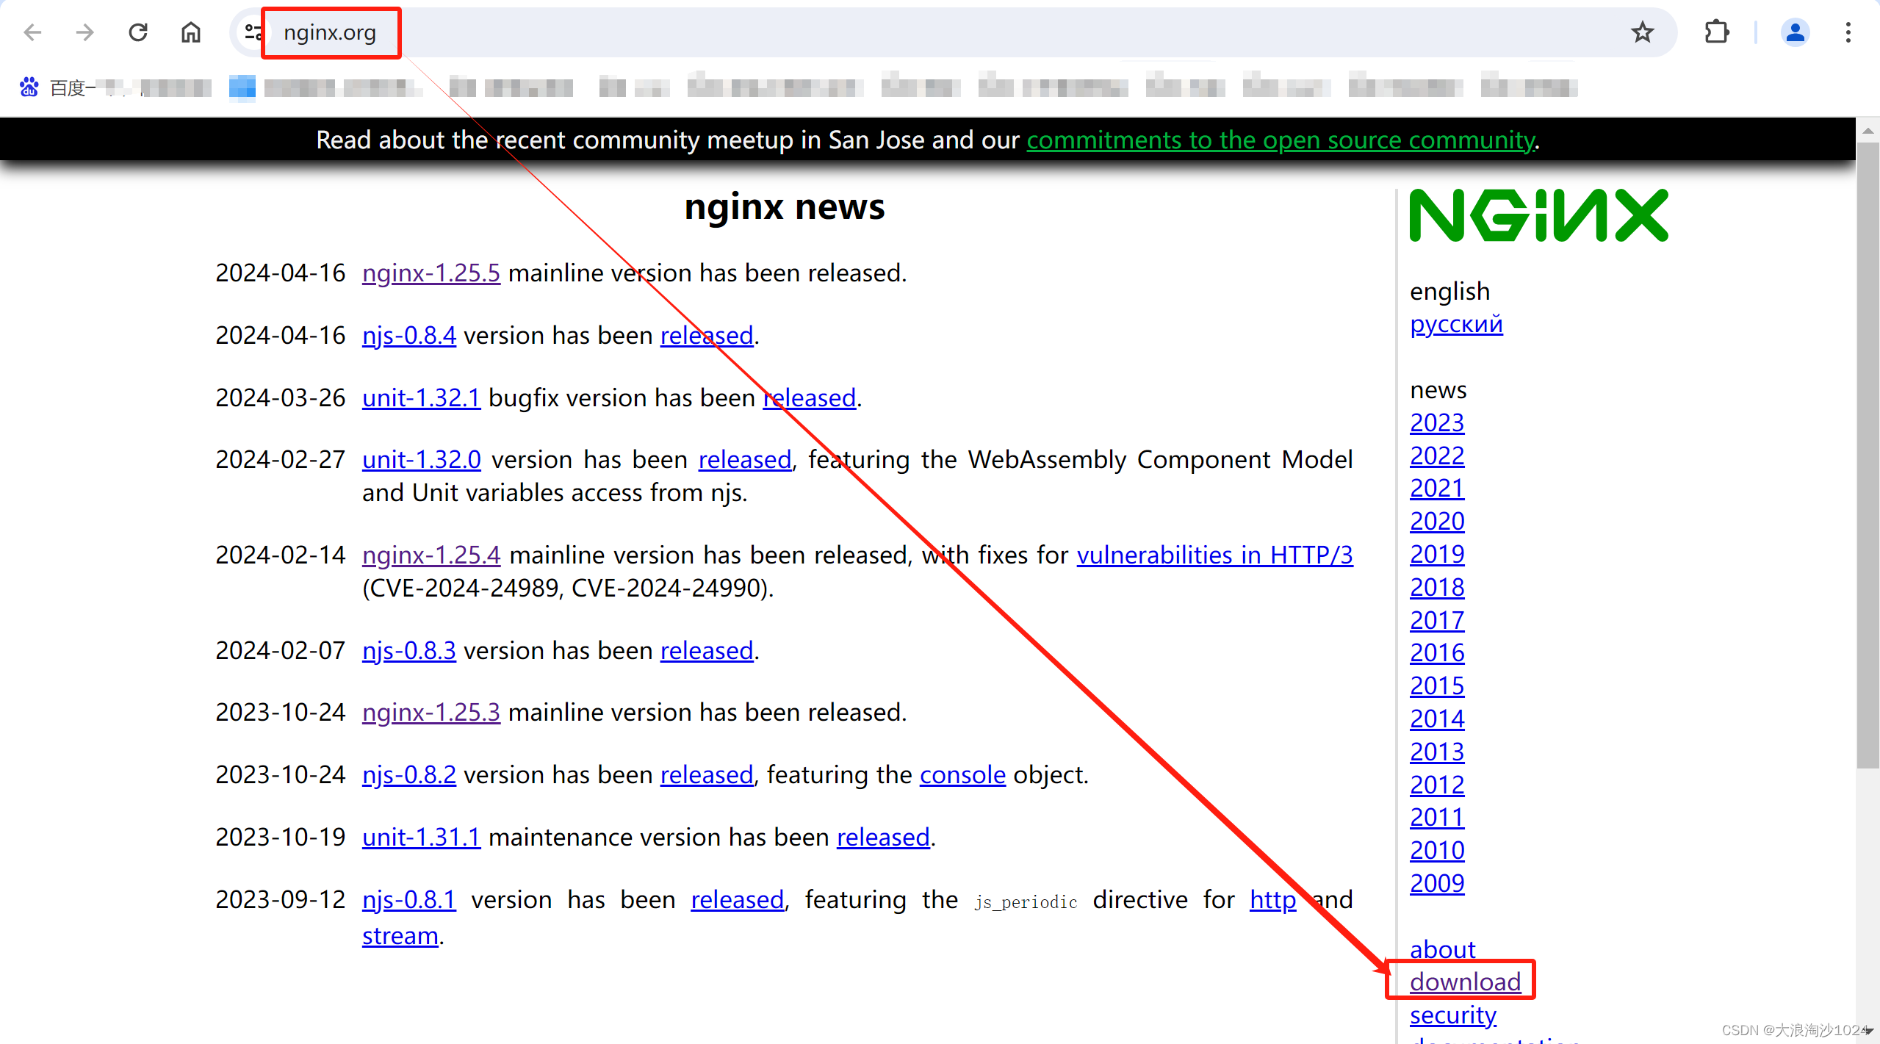Open the Chrome three-dot menu
The height and width of the screenshot is (1044, 1880).
click(x=1848, y=32)
